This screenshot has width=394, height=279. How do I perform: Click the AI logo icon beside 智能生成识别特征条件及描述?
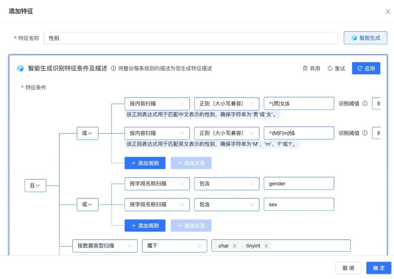click(20, 68)
